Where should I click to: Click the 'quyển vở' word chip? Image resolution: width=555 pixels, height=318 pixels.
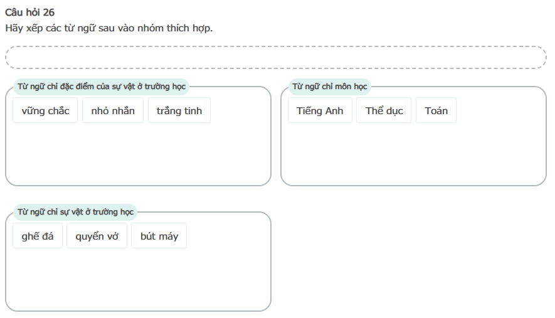pyautogui.click(x=97, y=236)
